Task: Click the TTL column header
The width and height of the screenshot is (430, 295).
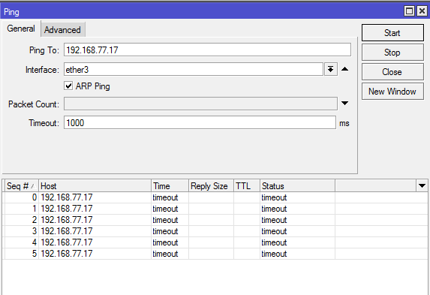Action: tap(247, 186)
